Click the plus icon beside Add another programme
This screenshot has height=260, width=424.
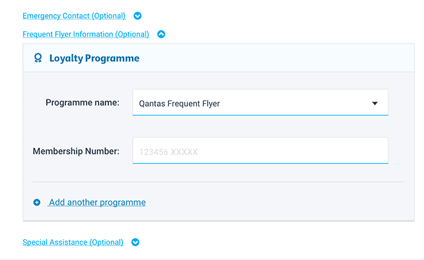coord(37,202)
